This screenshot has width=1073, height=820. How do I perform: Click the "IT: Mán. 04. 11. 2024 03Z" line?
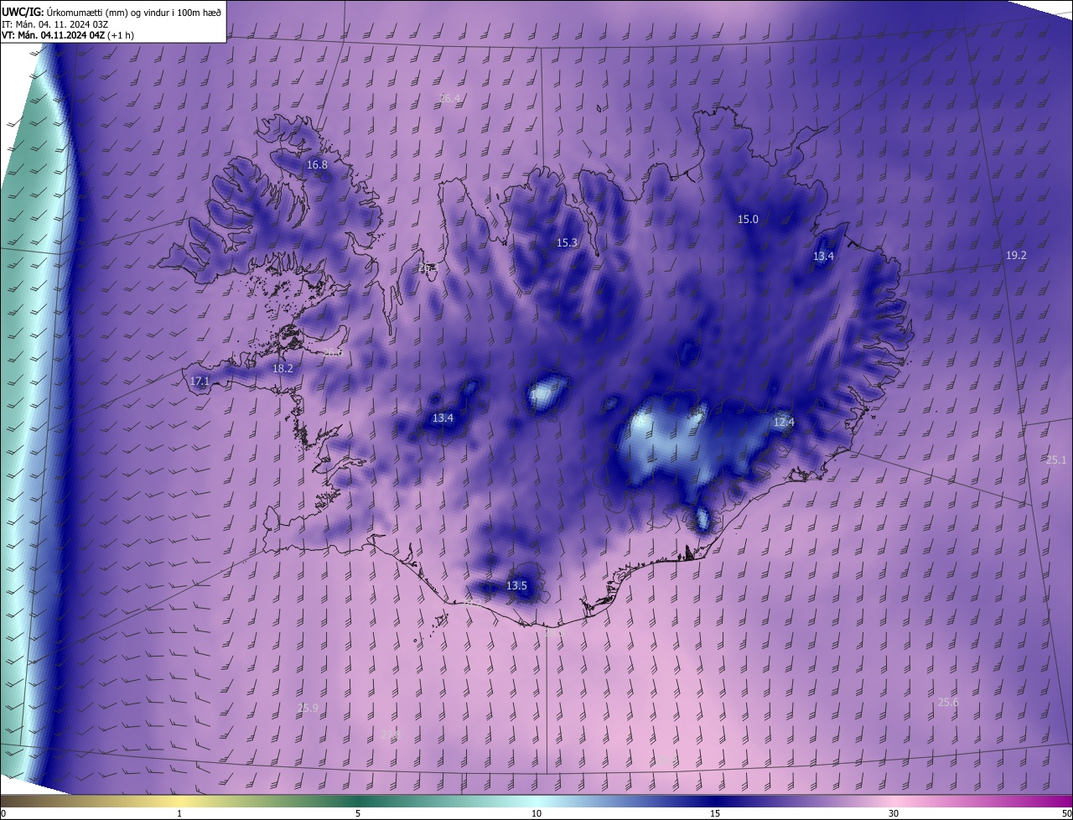(54, 23)
